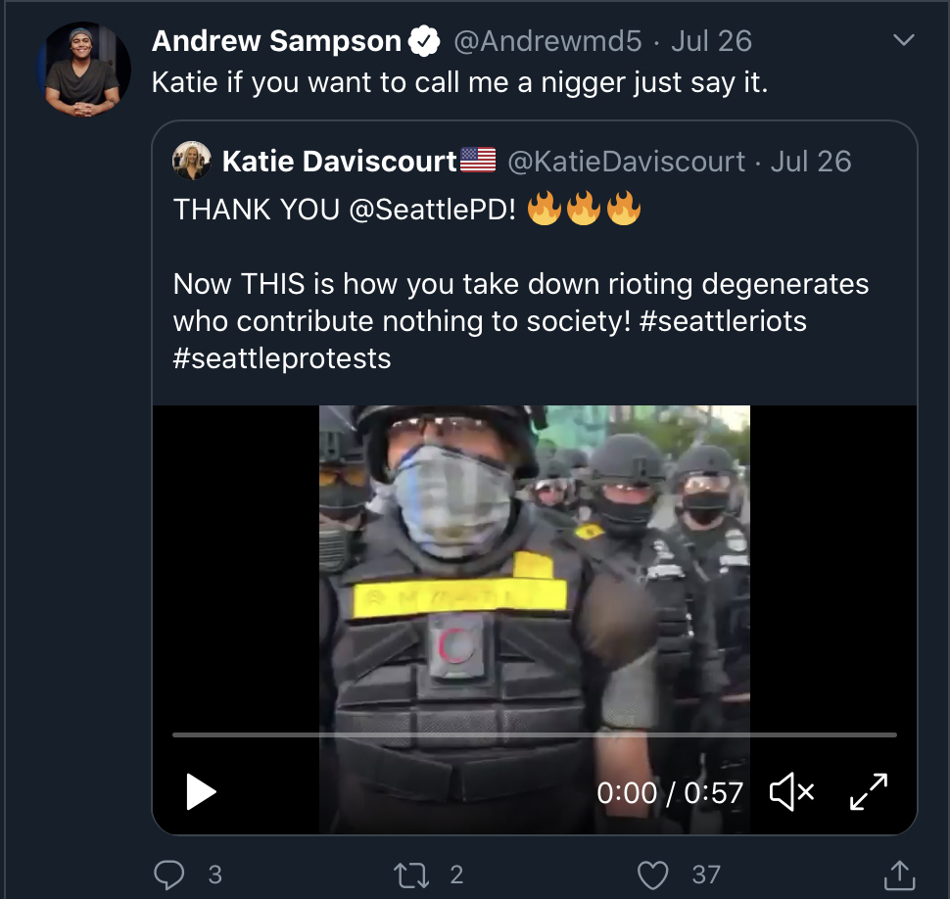Seek along the video progress bar
Viewport: 950px width, 899px height.
point(535,734)
